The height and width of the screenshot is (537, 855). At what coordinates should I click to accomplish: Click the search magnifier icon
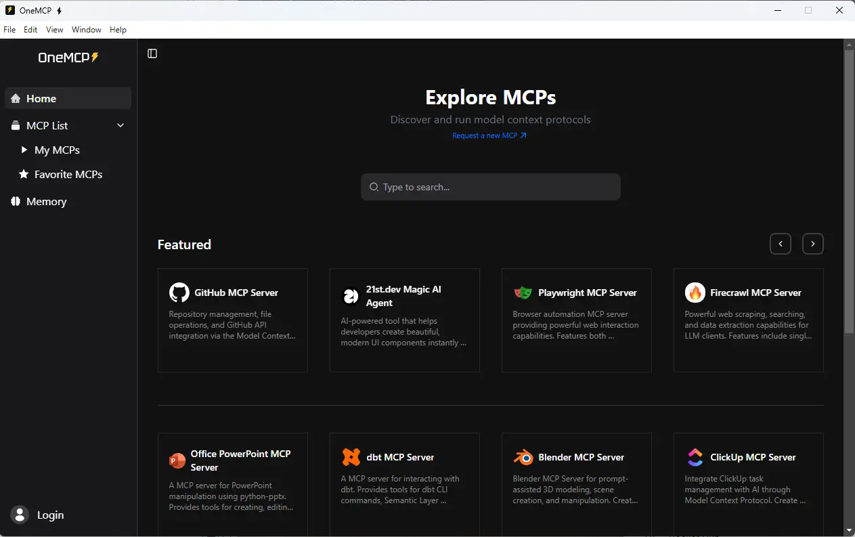tap(374, 187)
